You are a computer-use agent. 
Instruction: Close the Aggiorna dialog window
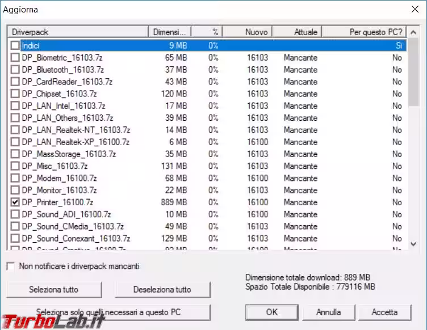pos(414,10)
